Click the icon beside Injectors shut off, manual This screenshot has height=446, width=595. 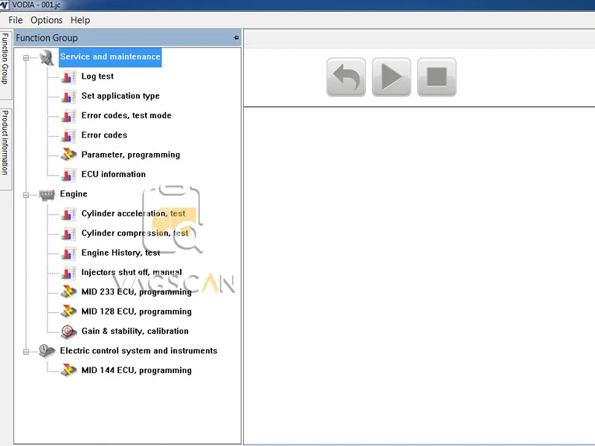tap(68, 273)
